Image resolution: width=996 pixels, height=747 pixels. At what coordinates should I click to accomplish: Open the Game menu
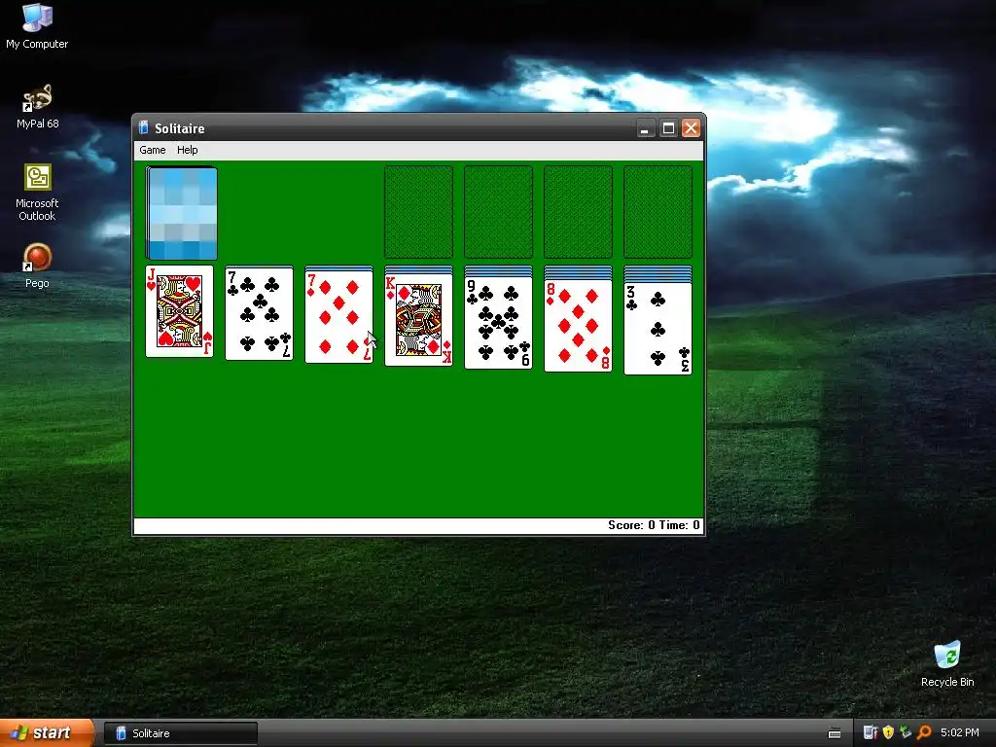pyautogui.click(x=153, y=150)
